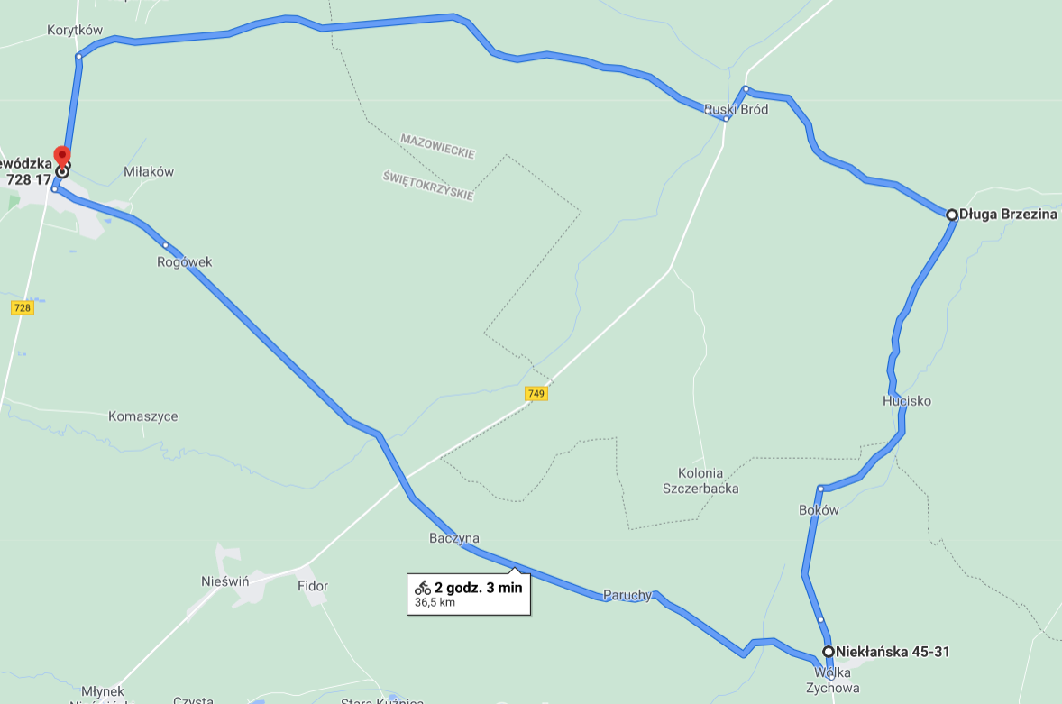Click the Komaszyce village label
Viewport: 1062px width, 704px height.
click(143, 416)
